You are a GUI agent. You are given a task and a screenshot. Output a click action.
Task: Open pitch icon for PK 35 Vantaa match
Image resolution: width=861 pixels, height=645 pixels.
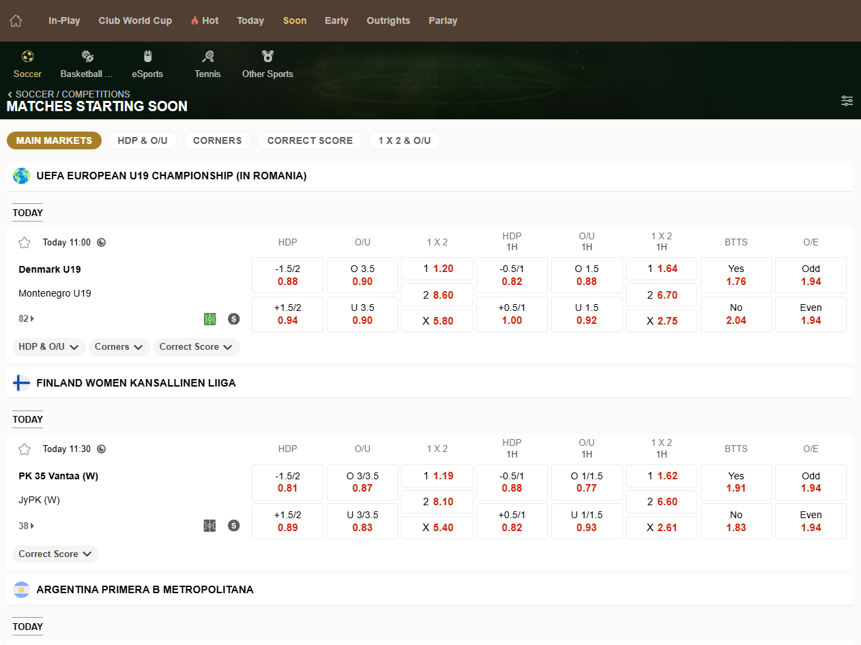tap(209, 526)
